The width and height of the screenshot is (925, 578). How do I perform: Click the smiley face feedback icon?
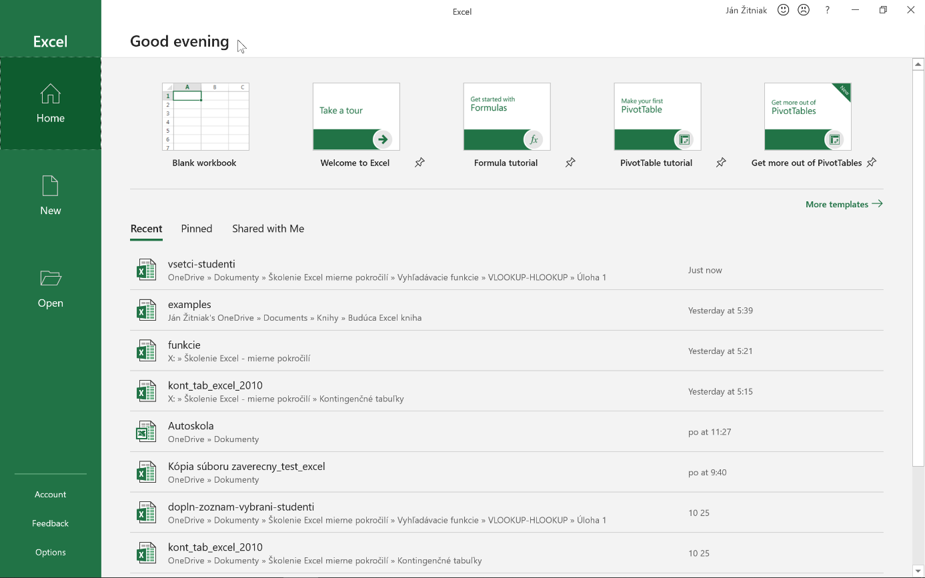point(784,10)
